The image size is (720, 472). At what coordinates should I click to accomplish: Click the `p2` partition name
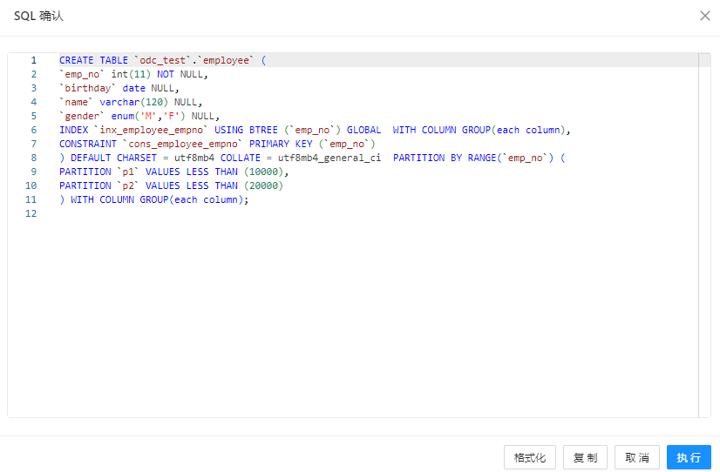point(128,185)
